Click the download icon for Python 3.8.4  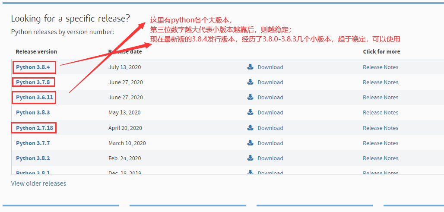250,67
